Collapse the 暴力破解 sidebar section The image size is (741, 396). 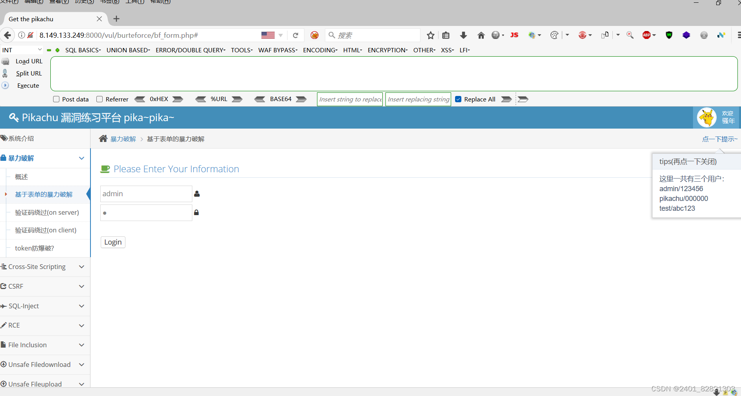point(45,158)
